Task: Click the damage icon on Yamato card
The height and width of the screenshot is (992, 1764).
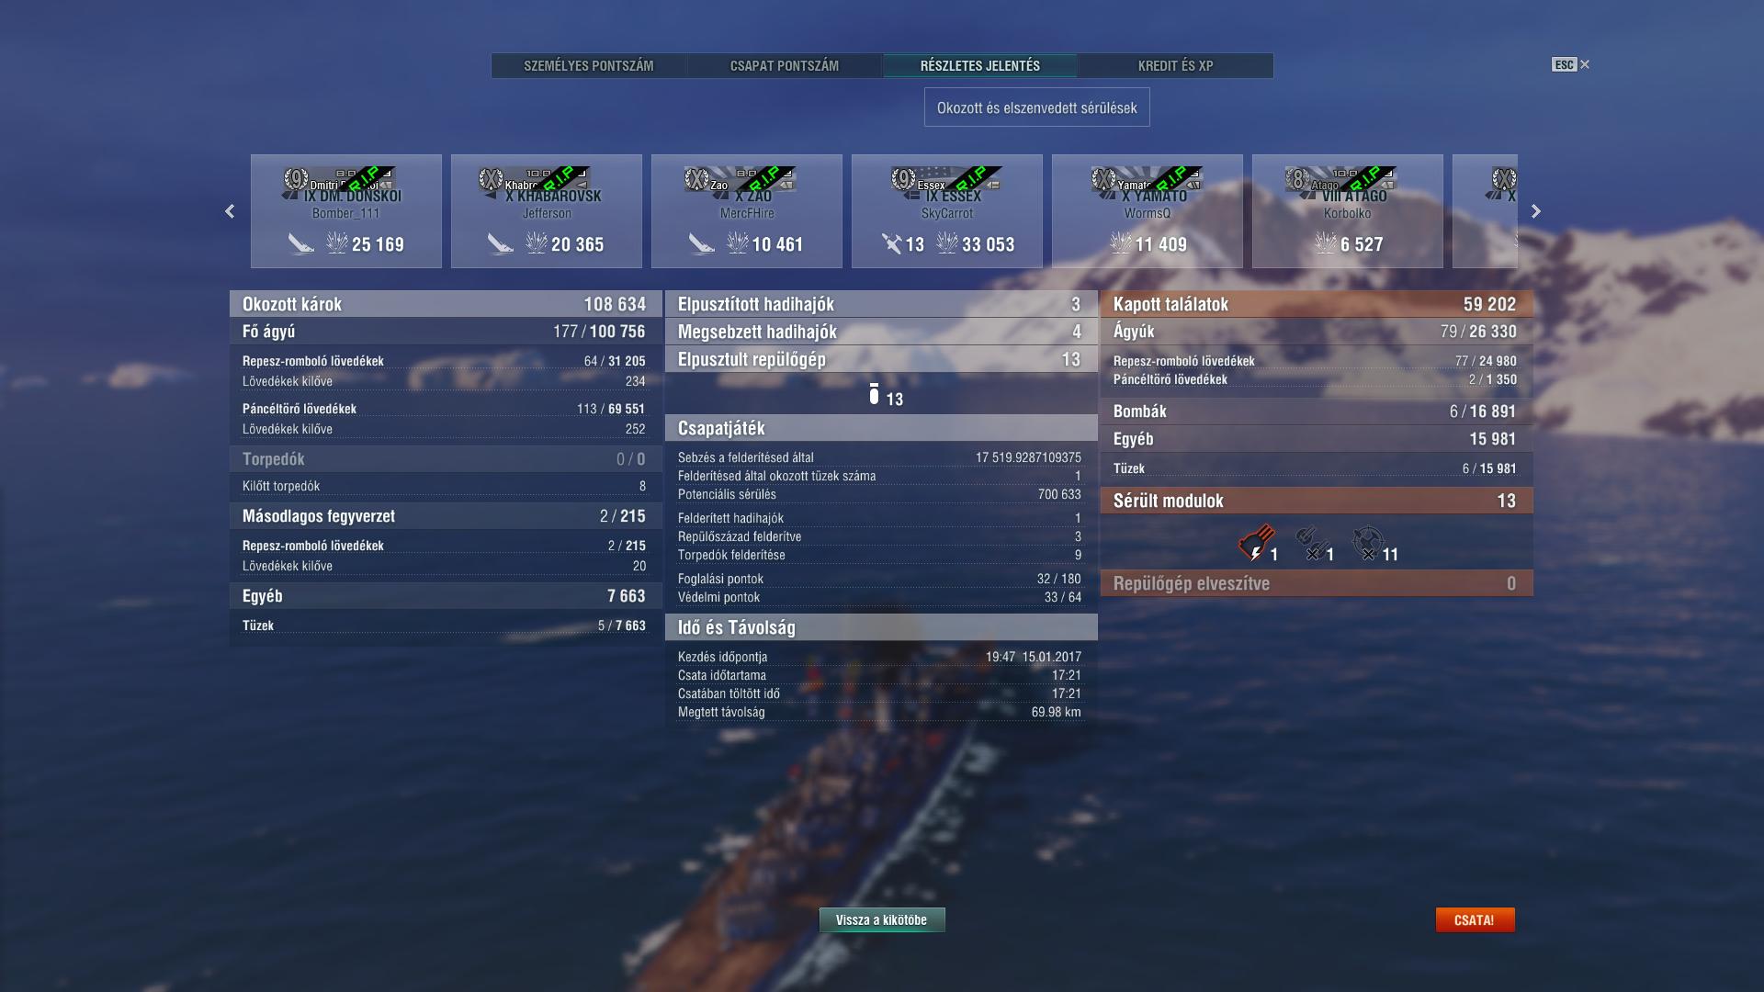Action: [1120, 243]
